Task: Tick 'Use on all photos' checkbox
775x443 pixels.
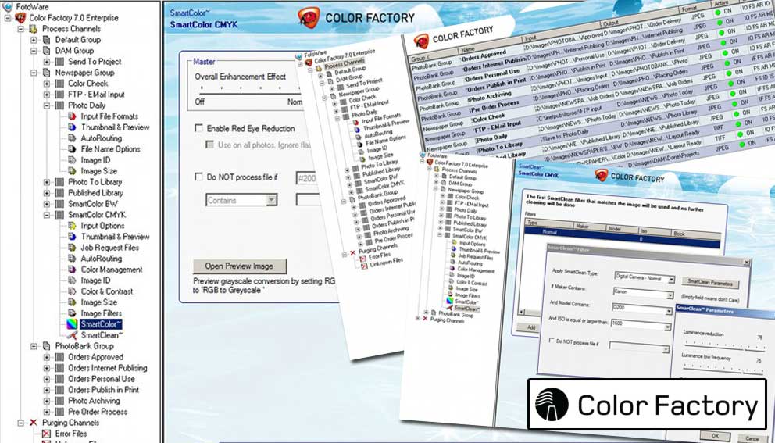Action: tap(209, 145)
